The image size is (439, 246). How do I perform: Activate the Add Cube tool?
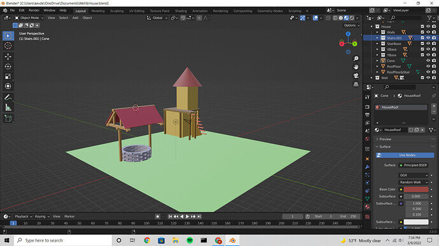coord(8,119)
